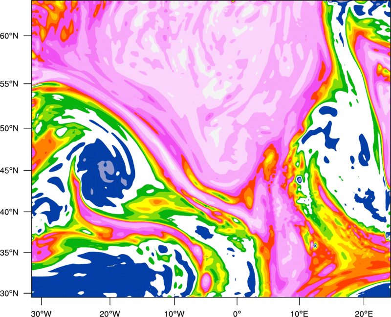This screenshot has height=317, width=391.
Task: Click the 20°E longitude label
Action: click(x=364, y=314)
